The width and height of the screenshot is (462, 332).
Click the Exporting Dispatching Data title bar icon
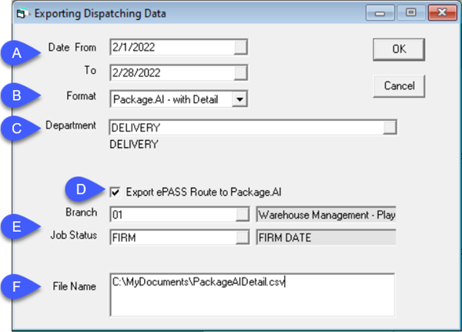point(23,13)
